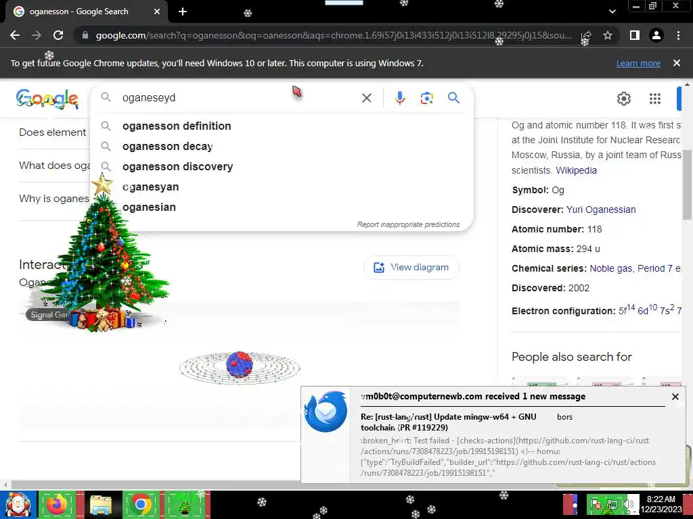Open the Noble gas chemical series link

[x=611, y=268]
